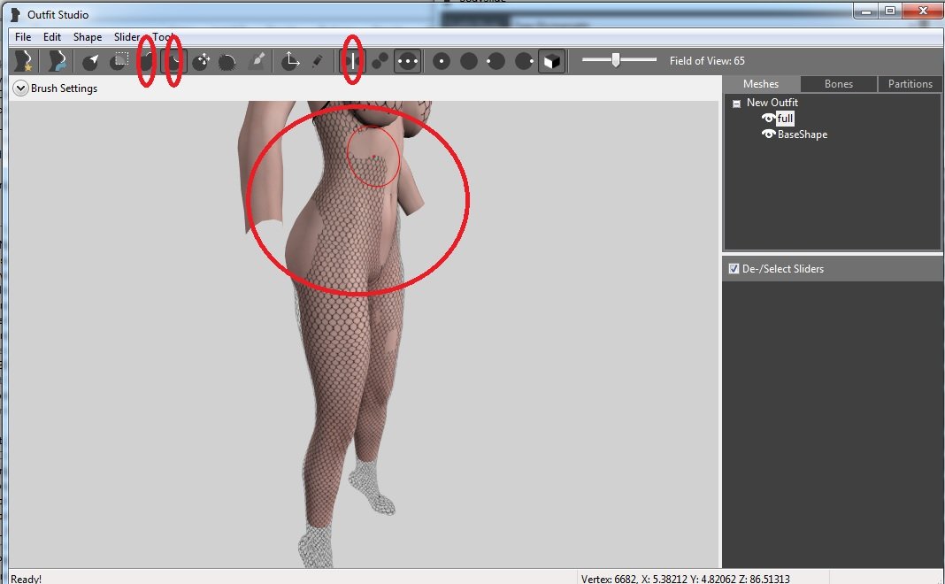The width and height of the screenshot is (945, 584).
Task: Choose the Move brush with four arrows
Action: point(201,62)
